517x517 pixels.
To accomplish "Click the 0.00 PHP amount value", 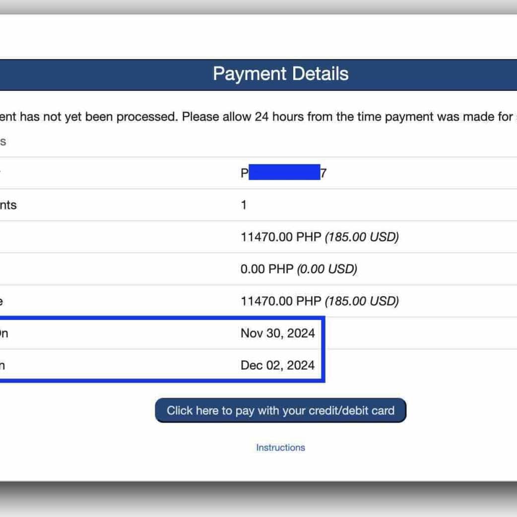I will (267, 269).
